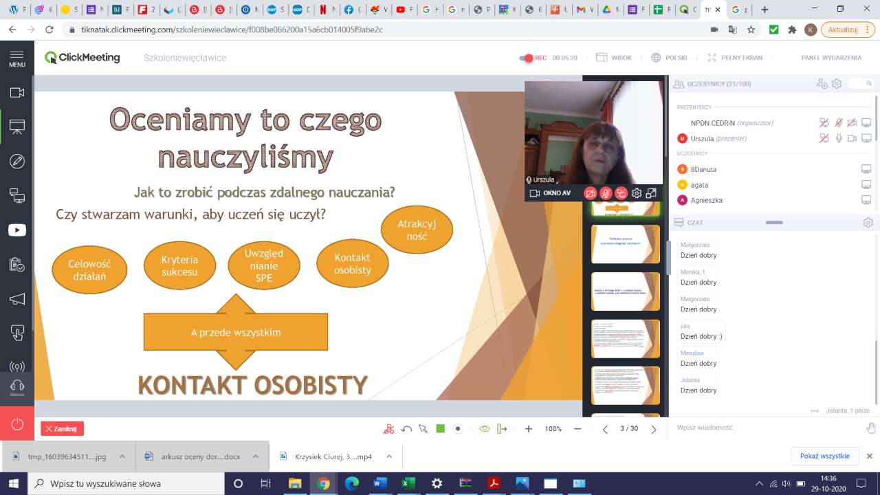Open the YouTube tool in left sidebar
Screen dimensions: 880x495
coord(17,230)
